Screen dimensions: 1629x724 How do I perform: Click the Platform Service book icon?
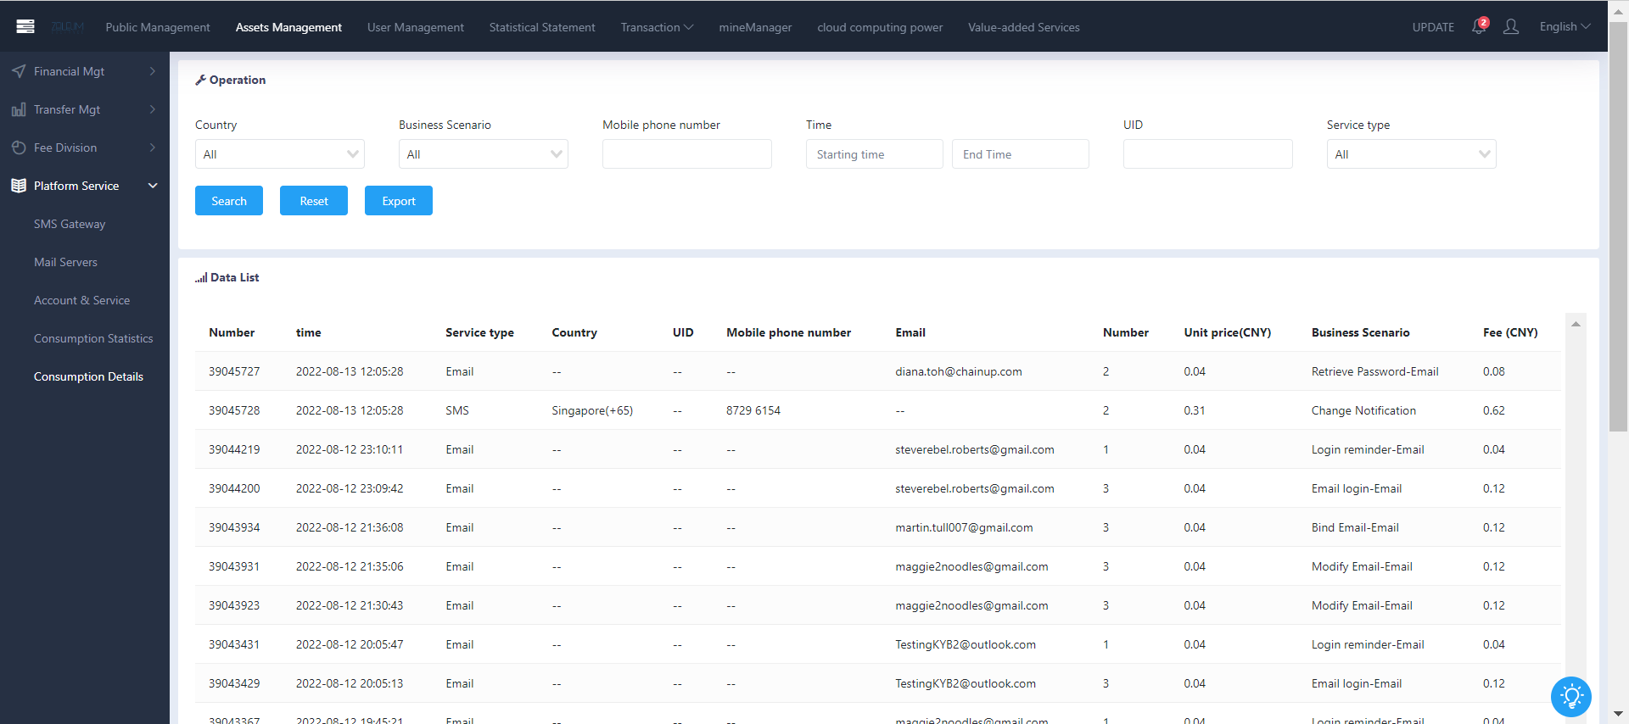coord(19,186)
